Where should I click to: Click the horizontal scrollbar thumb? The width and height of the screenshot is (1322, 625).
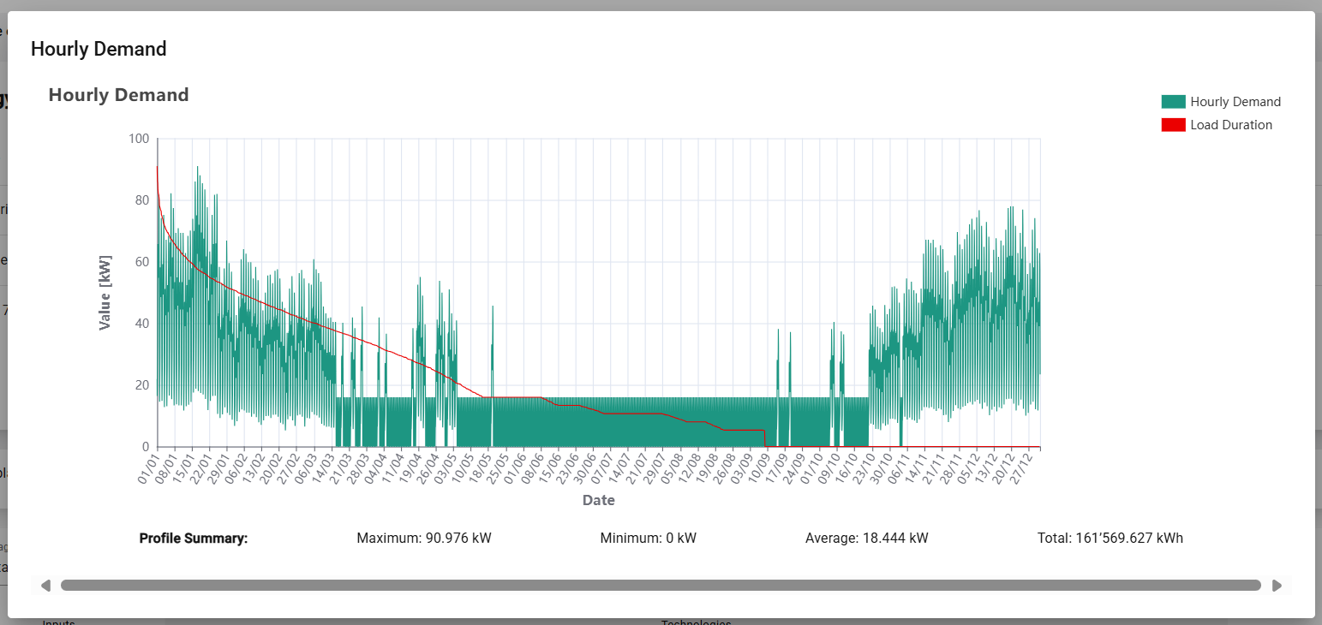click(660, 586)
